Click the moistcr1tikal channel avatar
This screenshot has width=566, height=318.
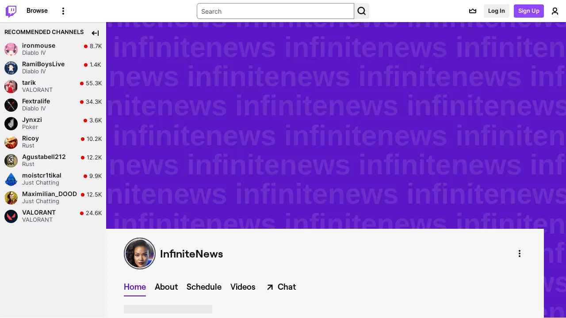[x=11, y=179]
